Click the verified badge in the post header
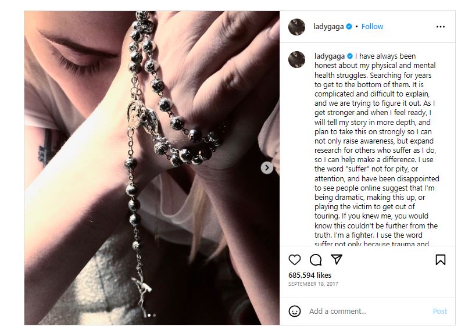 pos(349,27)
